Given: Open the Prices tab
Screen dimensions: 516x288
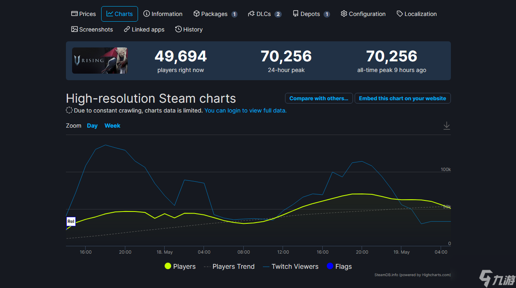Looking at the screenshot, I should pos(84,14).
